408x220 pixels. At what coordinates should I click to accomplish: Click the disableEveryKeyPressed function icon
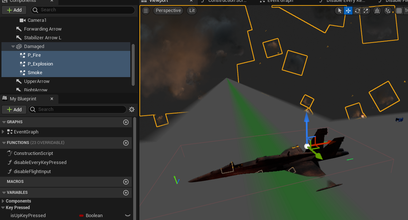(x=9, y=163)
